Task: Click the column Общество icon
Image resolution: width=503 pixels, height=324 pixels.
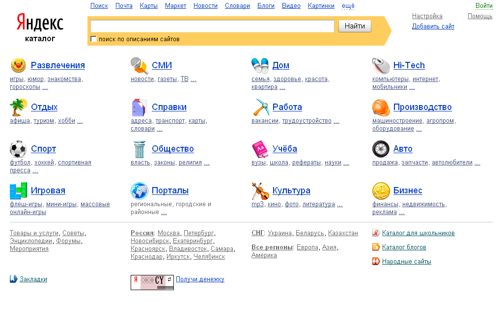Action: coord(140,149)
